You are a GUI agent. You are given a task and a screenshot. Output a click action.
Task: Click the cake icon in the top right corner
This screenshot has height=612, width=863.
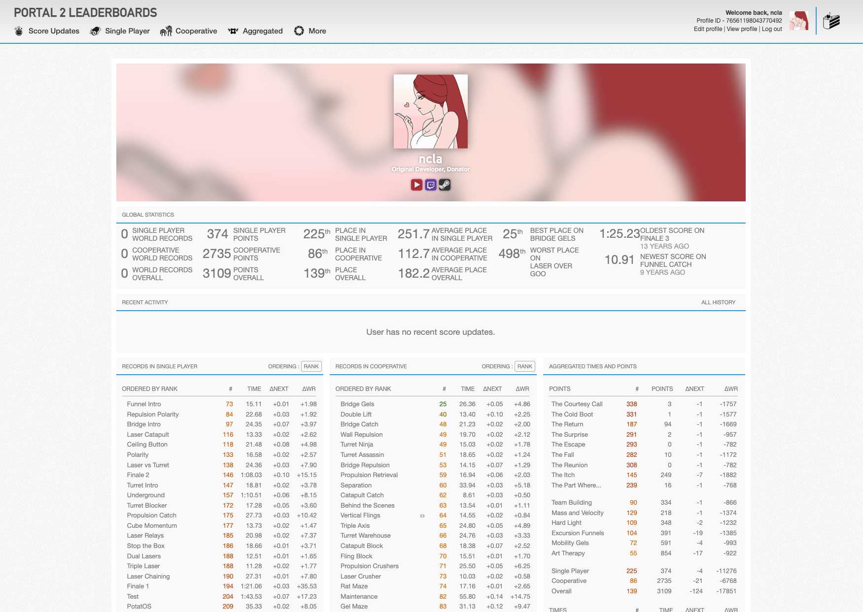coord(831,21)
